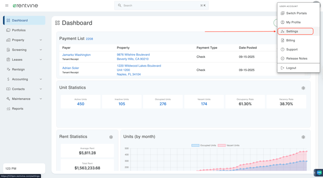Expand the Maintenance chevron
Screen dimensions: 323x178
[x=41, y=99]
